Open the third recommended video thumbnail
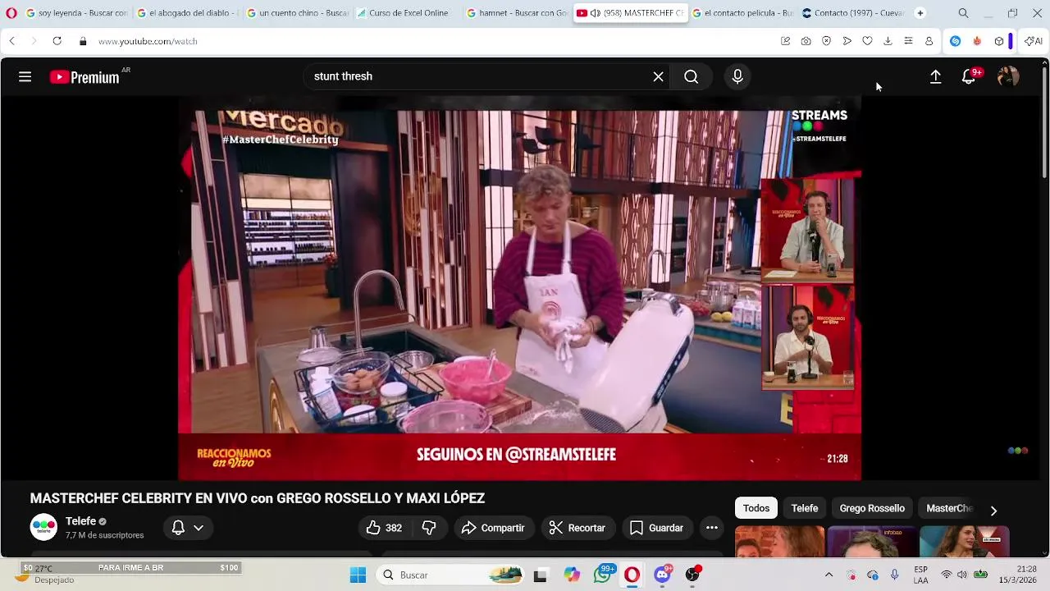Viewport: 1050px width, 591px height. pyautogui.click(x=965, y=542)
